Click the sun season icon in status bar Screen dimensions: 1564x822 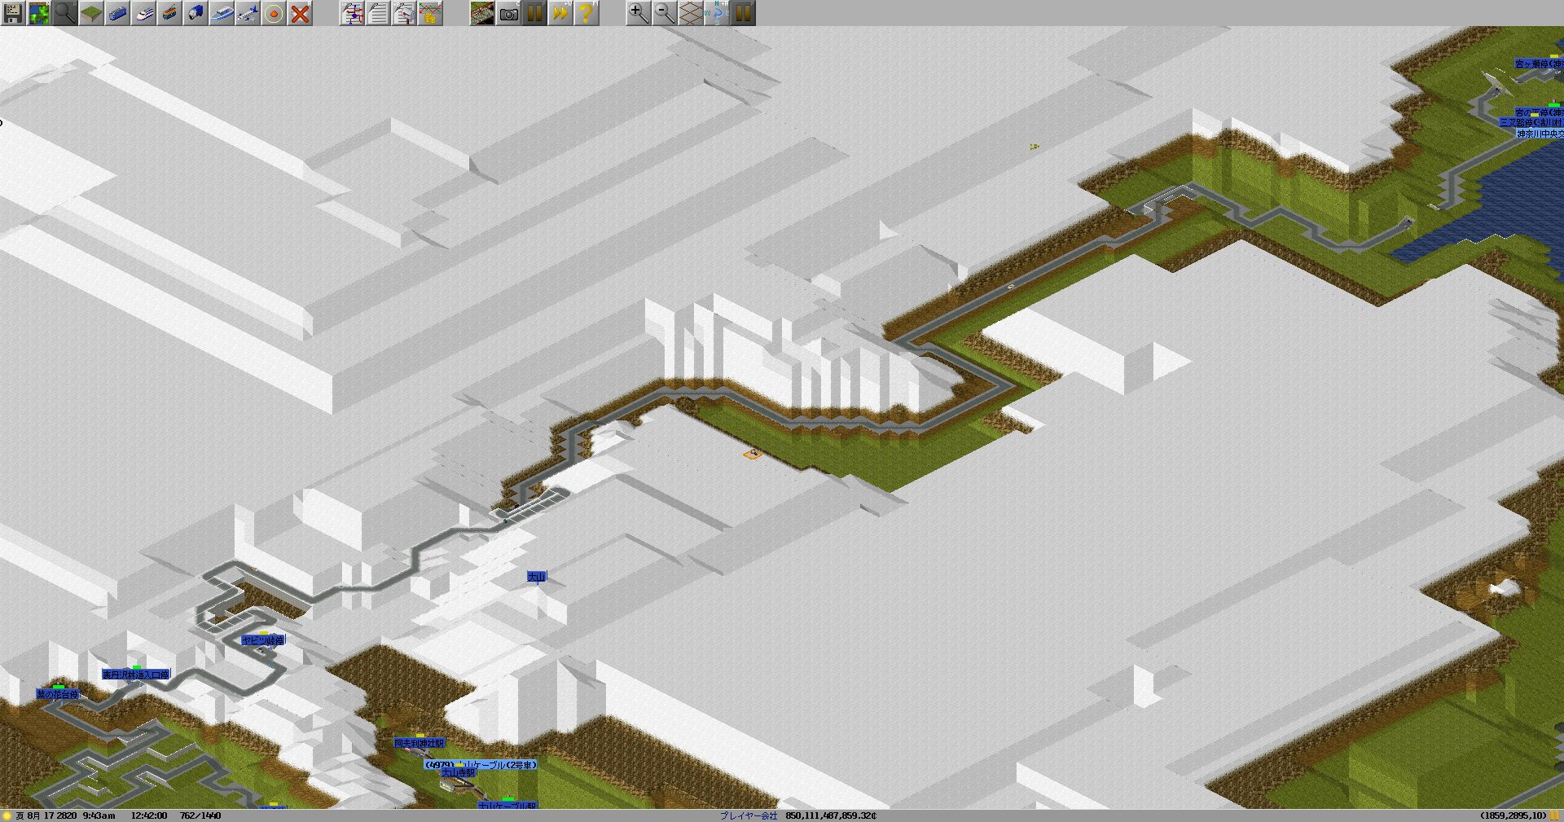[x=7, y=815]
